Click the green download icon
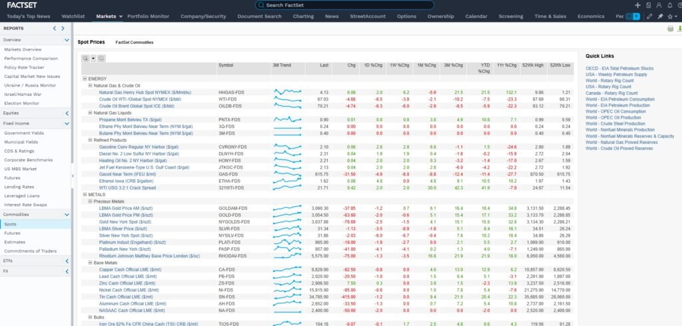Image resolution: width=682 pixels, height=326 pixels. point(678,29)
